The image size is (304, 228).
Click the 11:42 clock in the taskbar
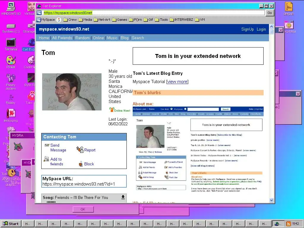pyautogui.click(x=295, y=224)
